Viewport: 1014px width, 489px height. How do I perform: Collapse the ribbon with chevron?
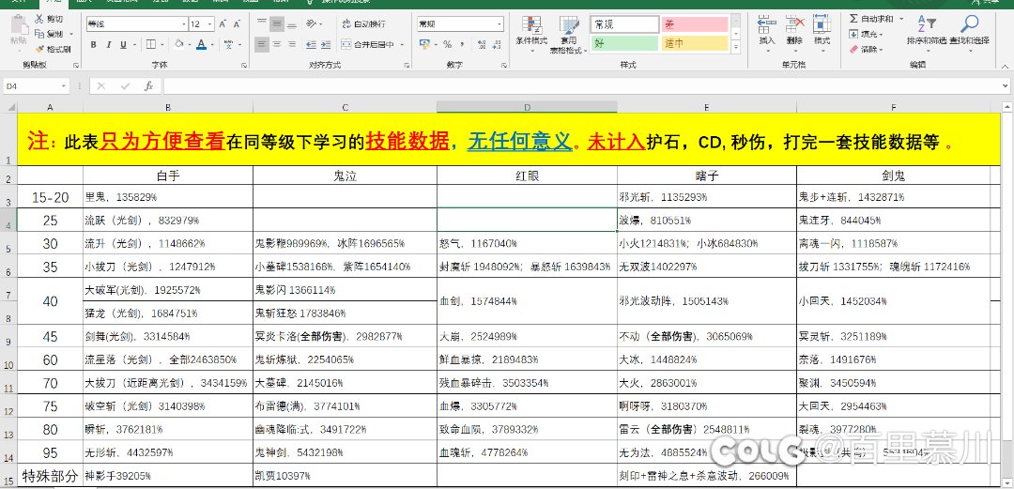(x=1005, y=66)
